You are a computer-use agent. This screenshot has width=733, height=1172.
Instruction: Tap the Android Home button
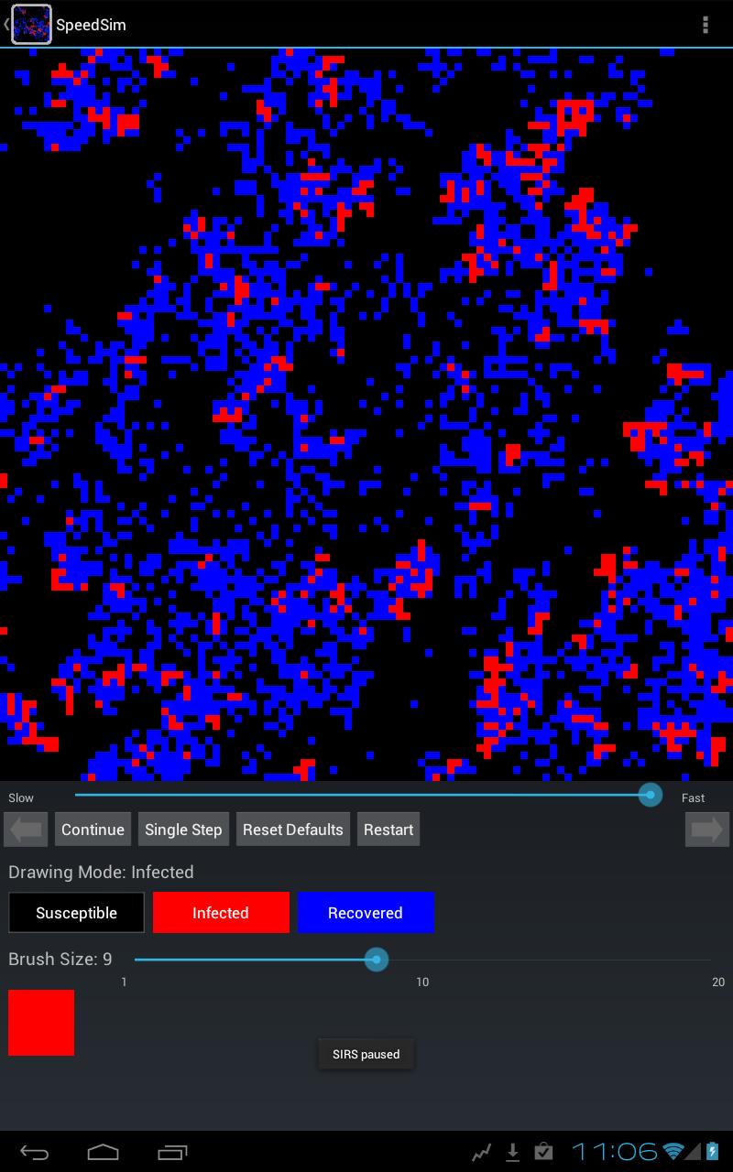coord(103,1152)
